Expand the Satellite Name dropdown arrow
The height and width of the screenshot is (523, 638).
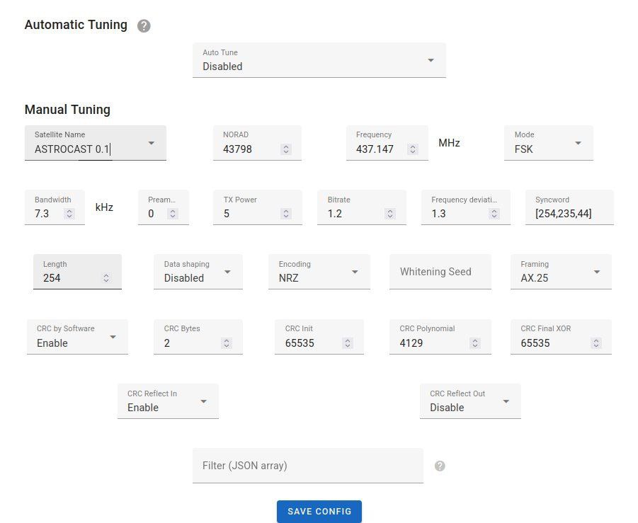(x=152, y=143)
